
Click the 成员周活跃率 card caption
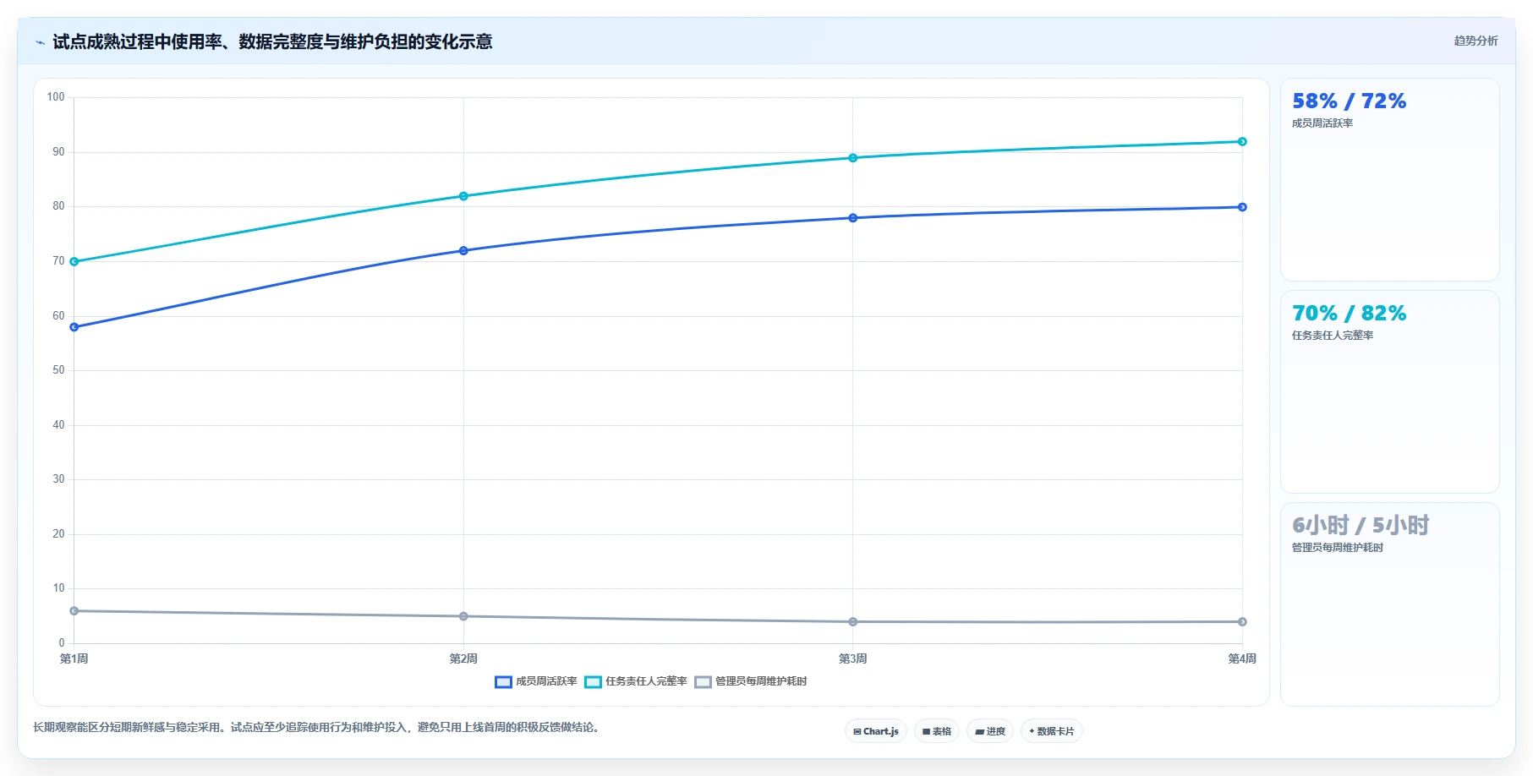pos(1322,123)
